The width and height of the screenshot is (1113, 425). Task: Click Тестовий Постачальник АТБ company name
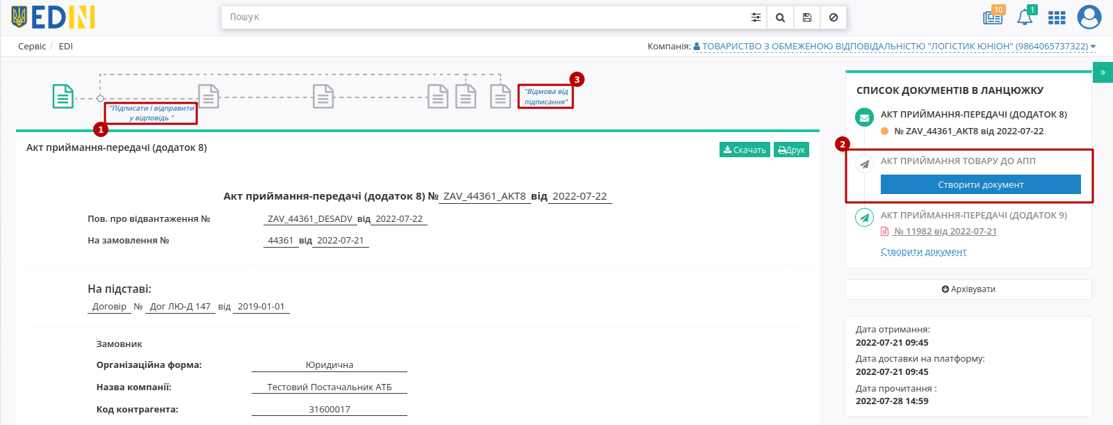tap(330, 387)
